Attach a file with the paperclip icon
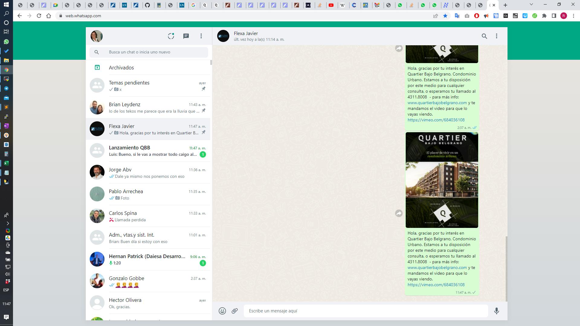This screenshot has width=580, height=326. pos(235,311)
